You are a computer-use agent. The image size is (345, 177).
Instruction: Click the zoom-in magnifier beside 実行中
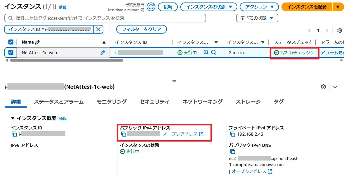206,53
